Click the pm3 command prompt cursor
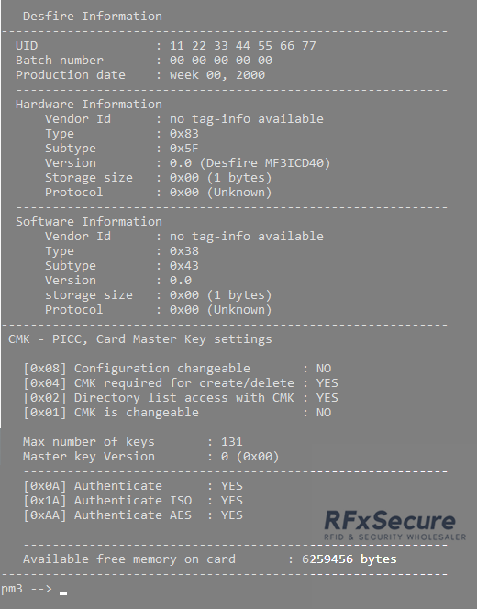The width and height of the screenshot is (477, 609). 63,593
